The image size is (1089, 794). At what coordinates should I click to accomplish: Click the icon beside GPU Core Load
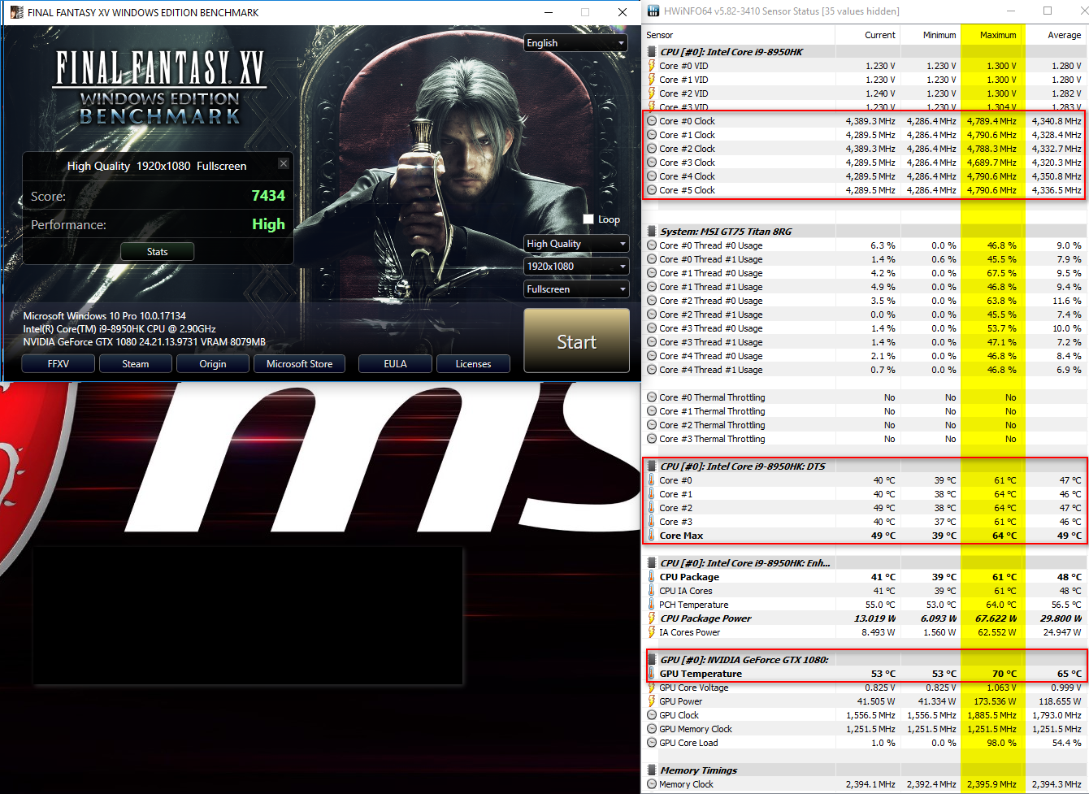point(652,743)
